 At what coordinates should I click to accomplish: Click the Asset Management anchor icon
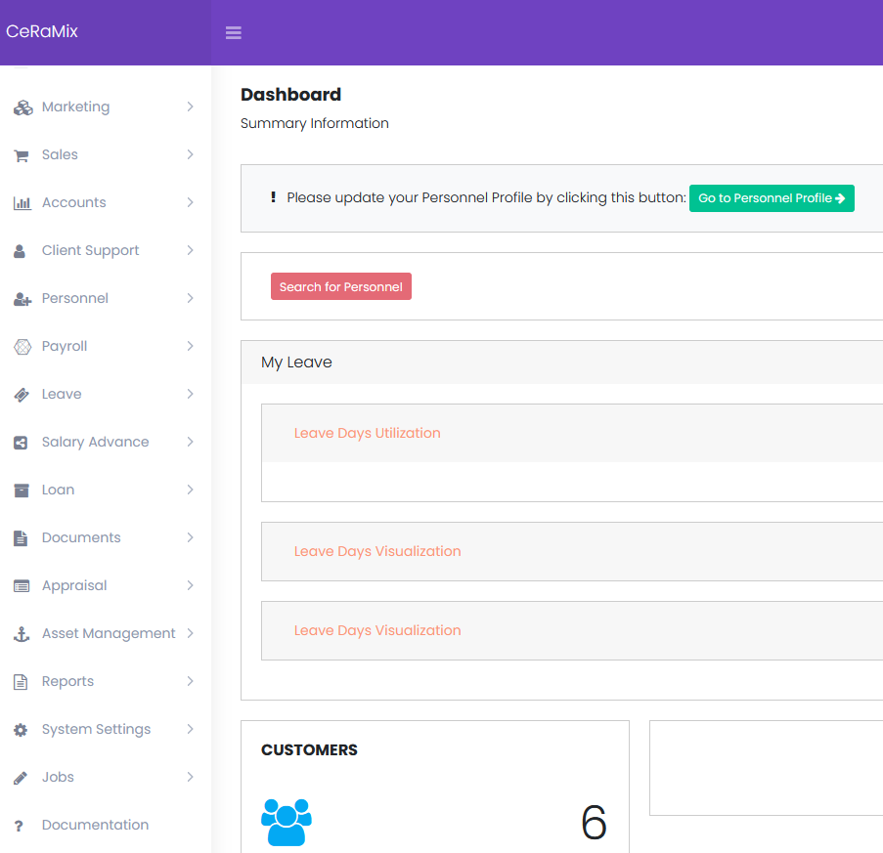22,634
